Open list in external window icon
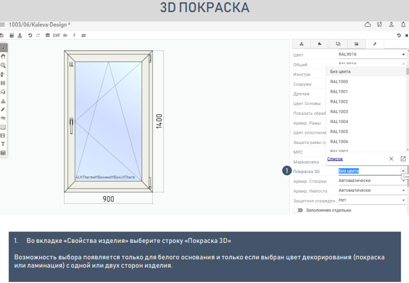 pos(403,159)
